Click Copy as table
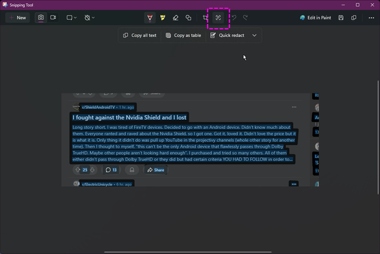Viewport: 380px width, 254px height. pos(184,36)
